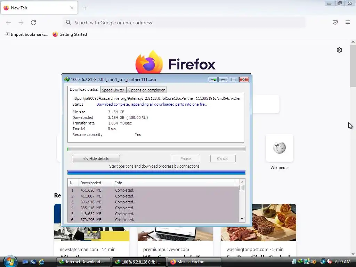Click Show Desktop quick launch icon
This screenshot has height=267, width=356.
click(x=25, y=262)
